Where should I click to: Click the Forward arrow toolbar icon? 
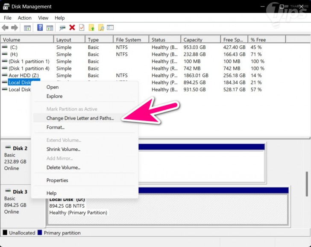coord(14,28)
